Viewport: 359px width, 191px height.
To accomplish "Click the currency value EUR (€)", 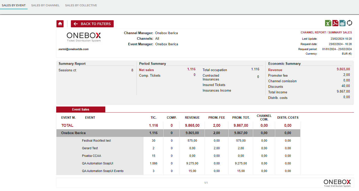I will pyautogui.click(x=347, y=54).
